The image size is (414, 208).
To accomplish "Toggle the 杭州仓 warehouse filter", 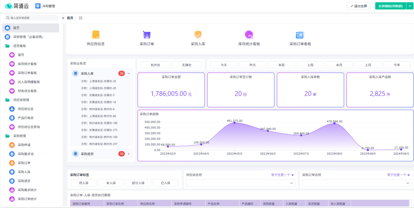I will (x=155, y=65).
